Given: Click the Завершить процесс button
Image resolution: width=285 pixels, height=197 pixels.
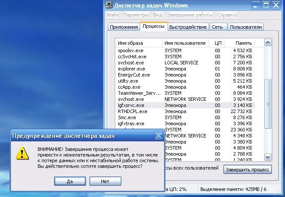Looking at the screenshot, I should [247, 170].
